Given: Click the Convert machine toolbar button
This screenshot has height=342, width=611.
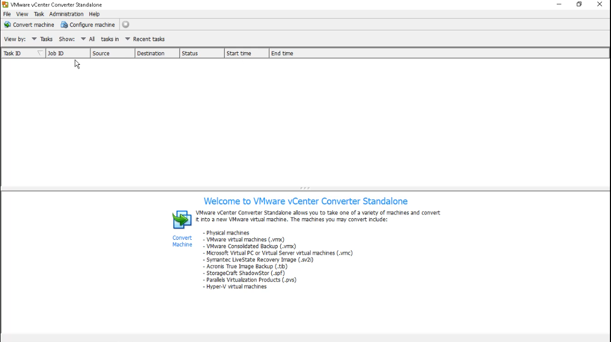Looking at the screenshot, I should pyautogui.click(x=29, y=25).
